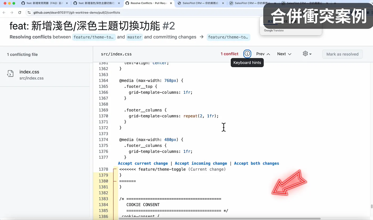Click line 1370 repeat(2, 1fr) code
Viewport: 373px width, 220px height.
click(x=201, y=116)
